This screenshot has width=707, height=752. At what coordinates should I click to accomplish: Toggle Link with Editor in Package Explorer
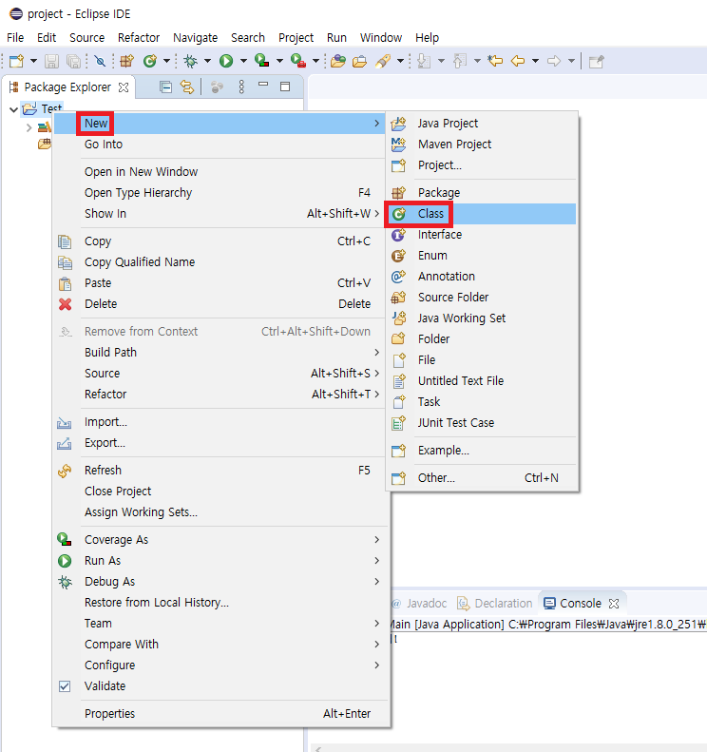(x=187, y=87)
